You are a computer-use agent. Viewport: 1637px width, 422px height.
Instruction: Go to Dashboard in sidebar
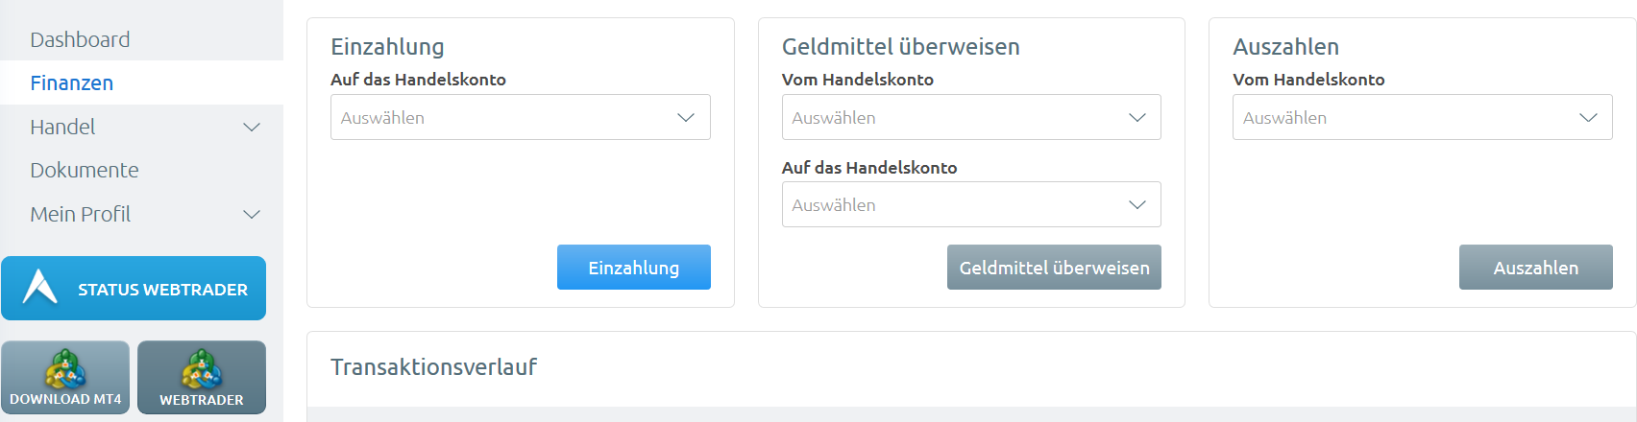click(80, 39)
